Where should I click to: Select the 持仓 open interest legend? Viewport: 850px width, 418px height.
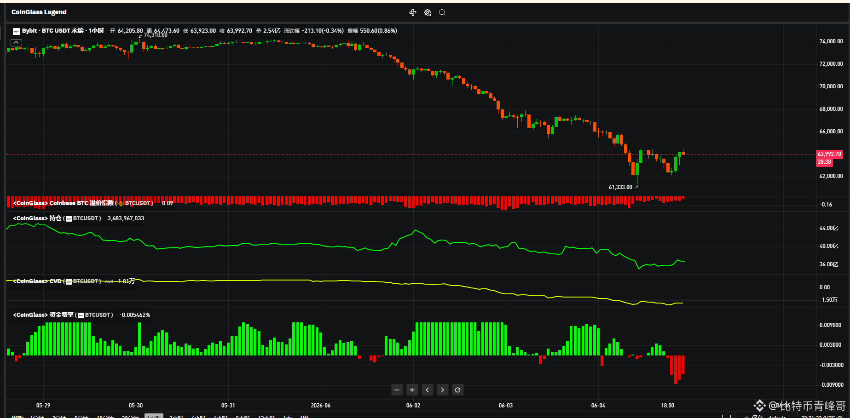[57, 218]
